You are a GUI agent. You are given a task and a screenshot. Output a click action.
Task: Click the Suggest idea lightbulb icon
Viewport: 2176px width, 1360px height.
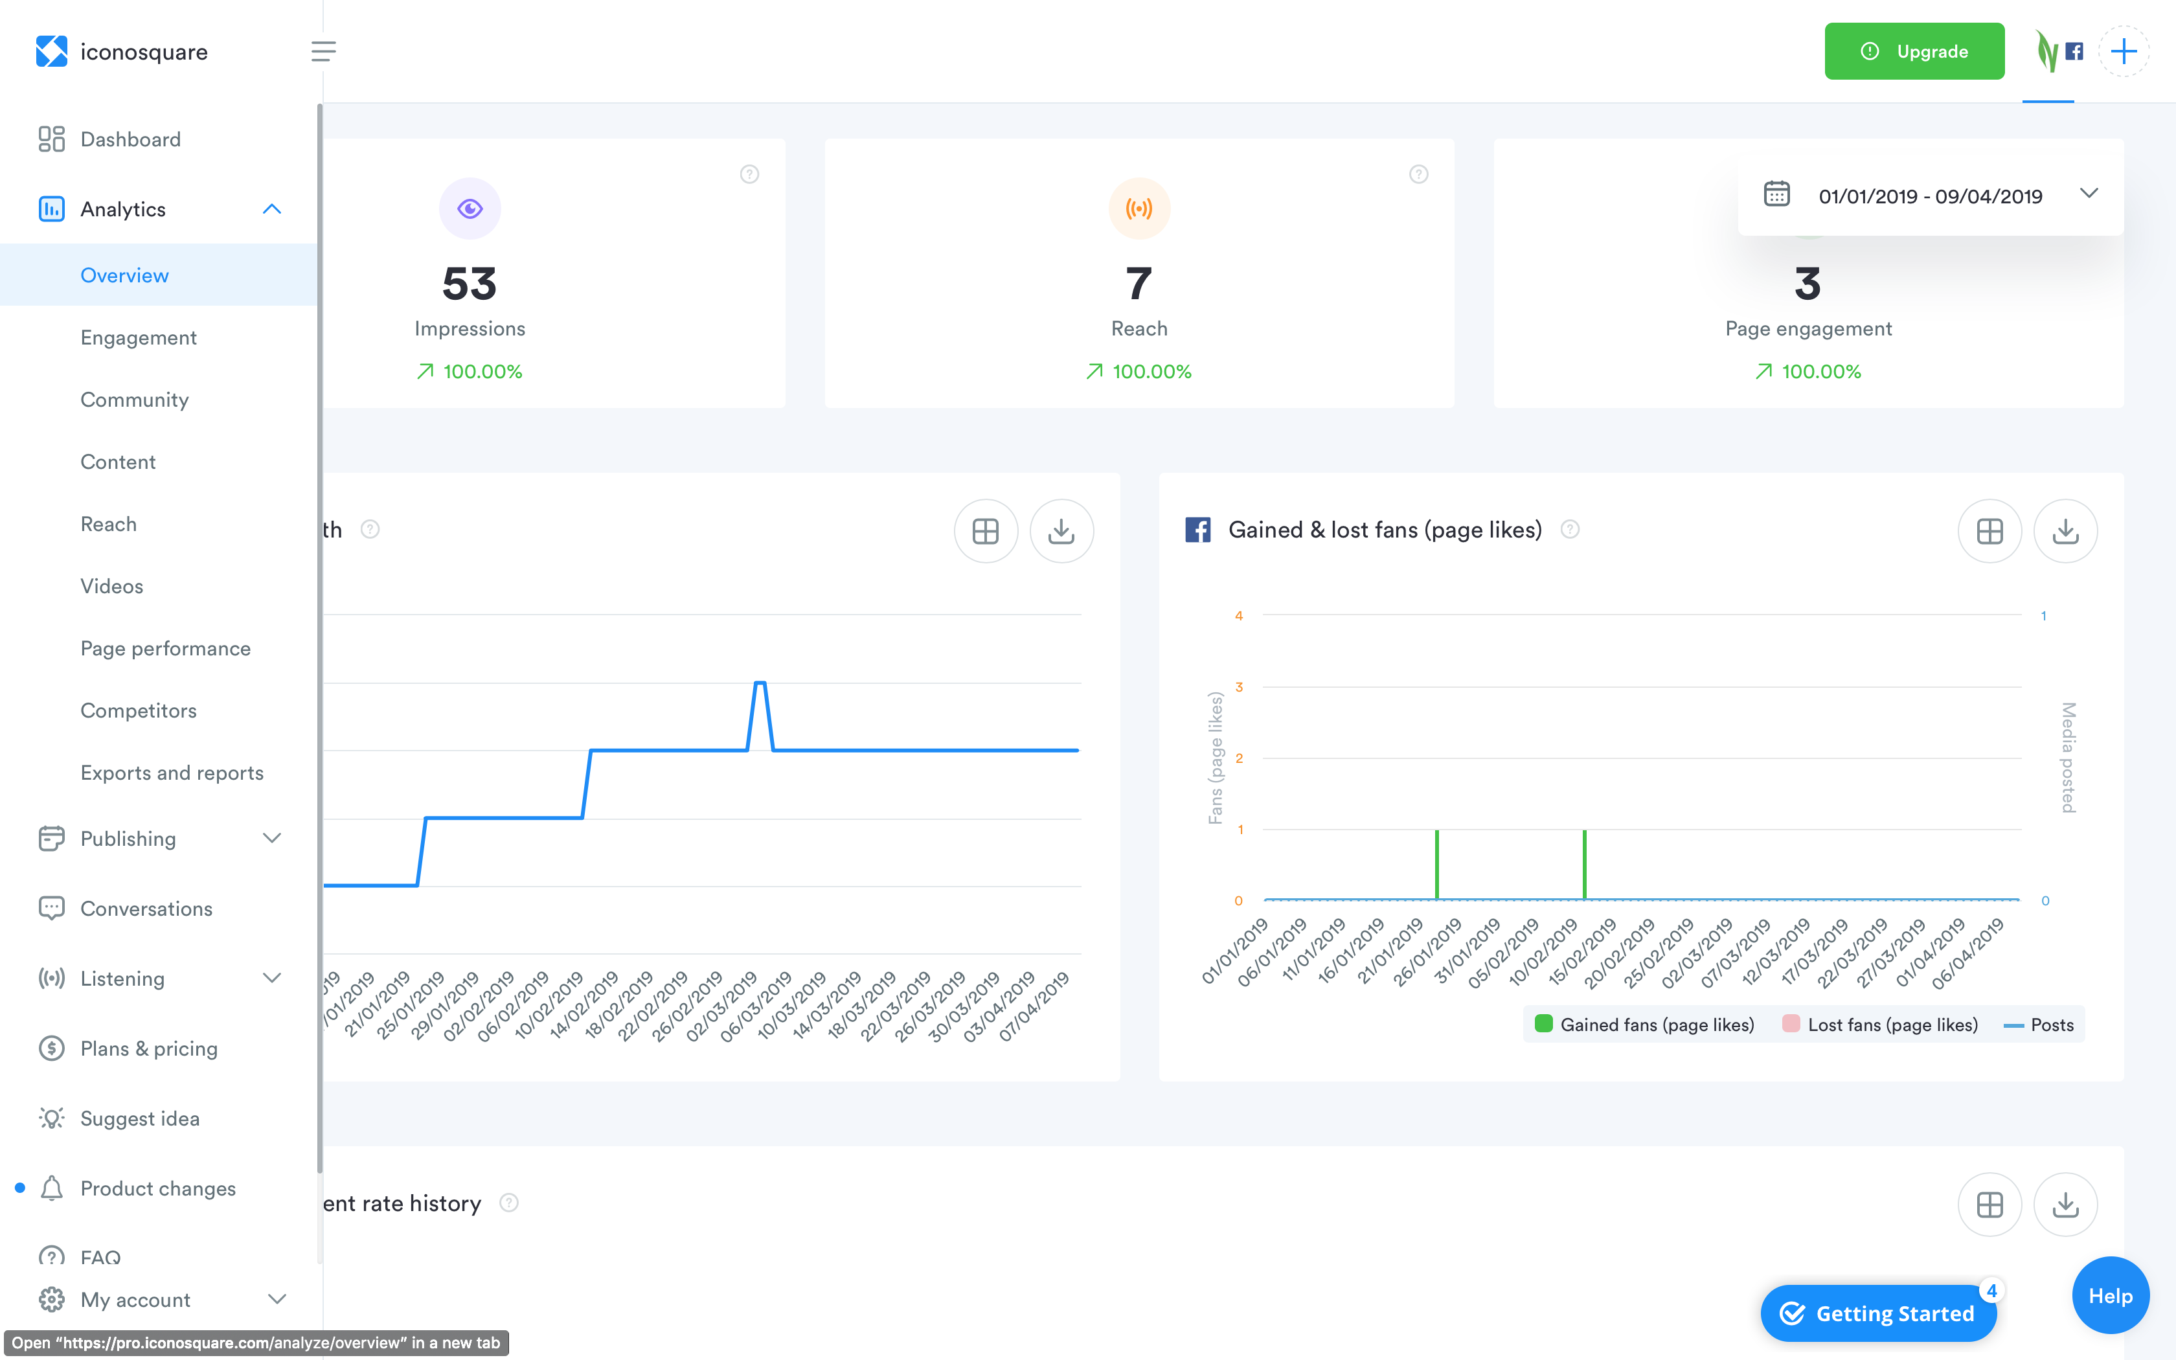click(x=50, y=1118)
